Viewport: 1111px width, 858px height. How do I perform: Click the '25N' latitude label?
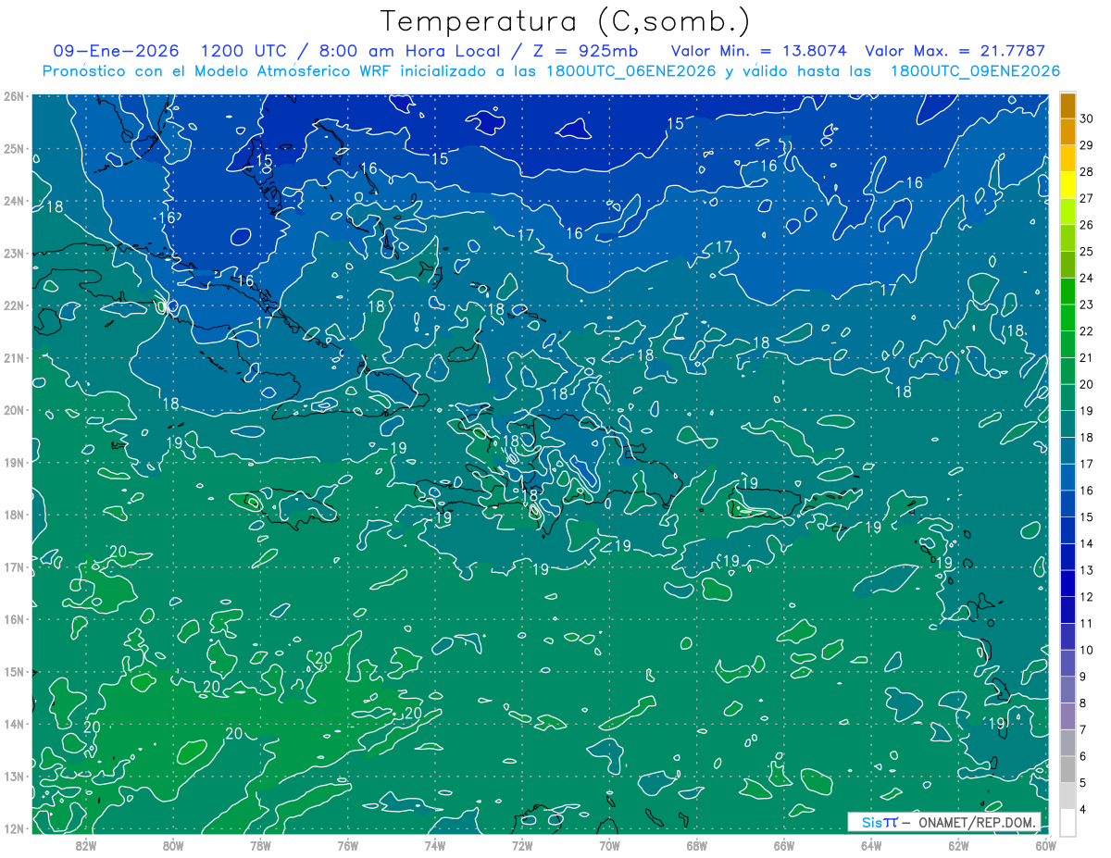coord(13,149)
